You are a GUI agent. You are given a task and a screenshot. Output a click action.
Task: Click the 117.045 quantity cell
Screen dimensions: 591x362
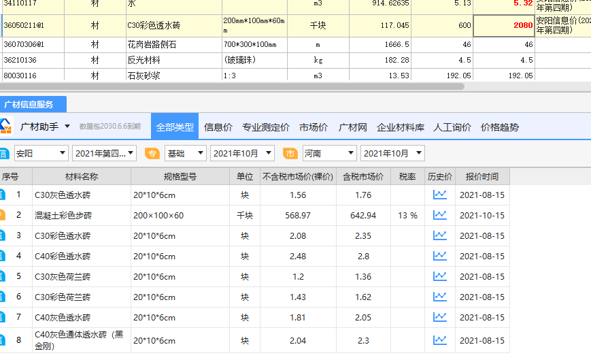pos(380,26)
